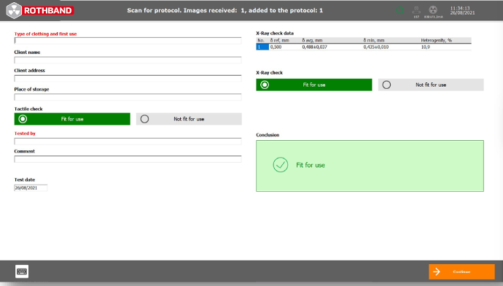503x286 pixels.
Task: Select X-Ray check Not fit for use
Action: tap(431, 85)
